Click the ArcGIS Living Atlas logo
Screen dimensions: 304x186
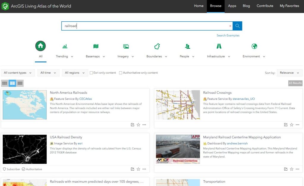click(5, 6)
